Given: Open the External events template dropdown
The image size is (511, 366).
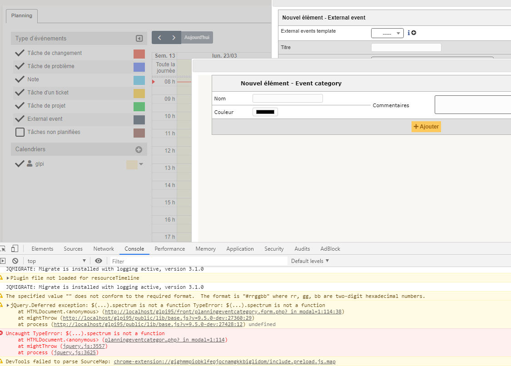Looking at the screenshot, I should (387, 33).
